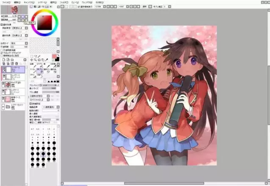Select the 水彩筆 watercolor brush

click(54, 65)
